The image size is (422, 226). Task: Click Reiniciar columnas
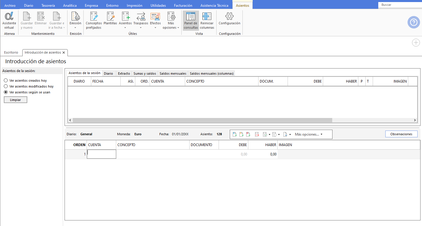click(x=207, y=20)
